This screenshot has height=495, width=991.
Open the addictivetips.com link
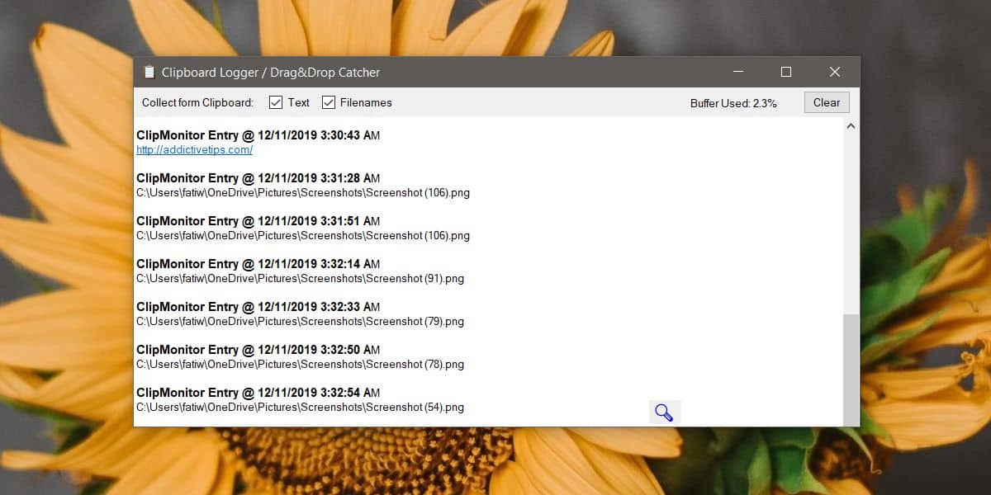194,150
